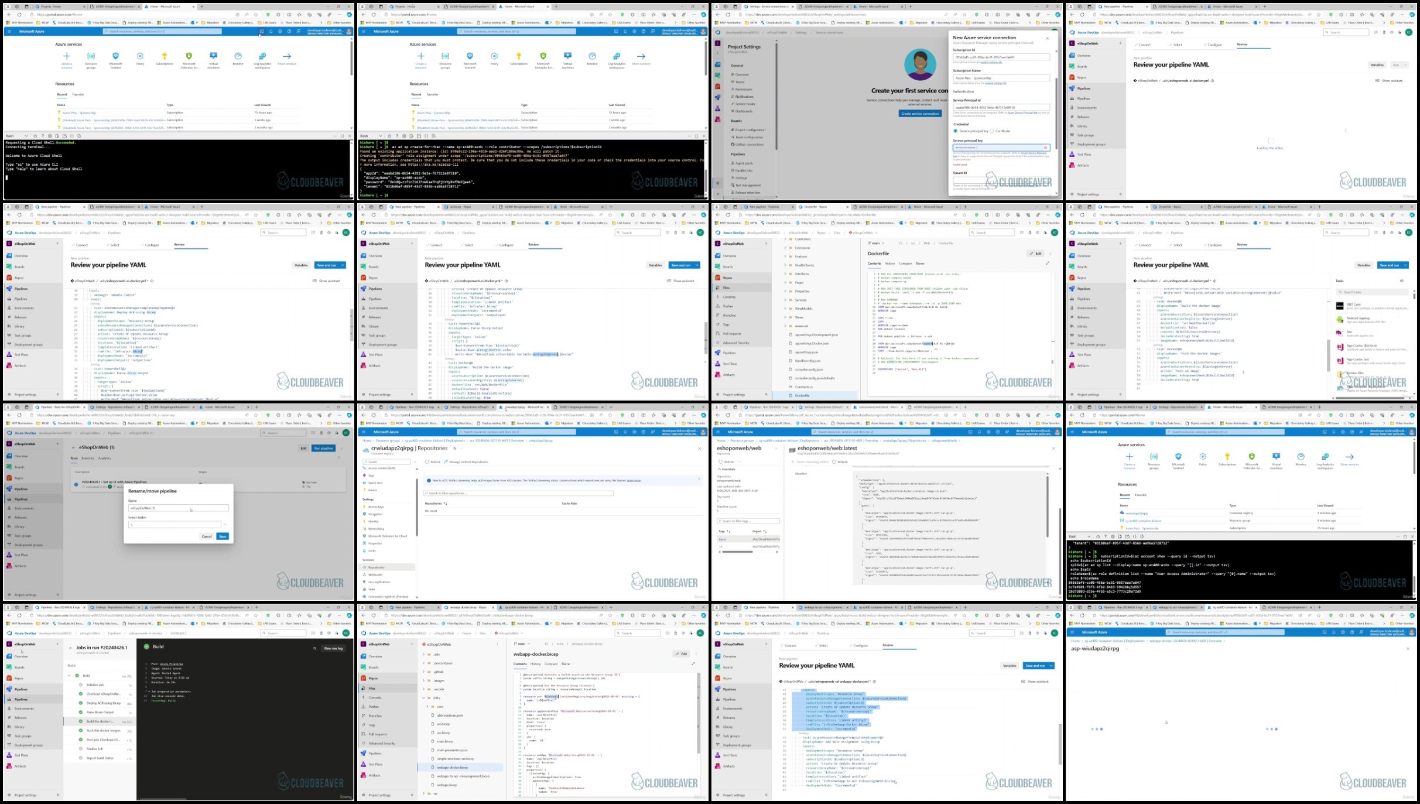Open Access keys in registry settings

click(376, 507)
